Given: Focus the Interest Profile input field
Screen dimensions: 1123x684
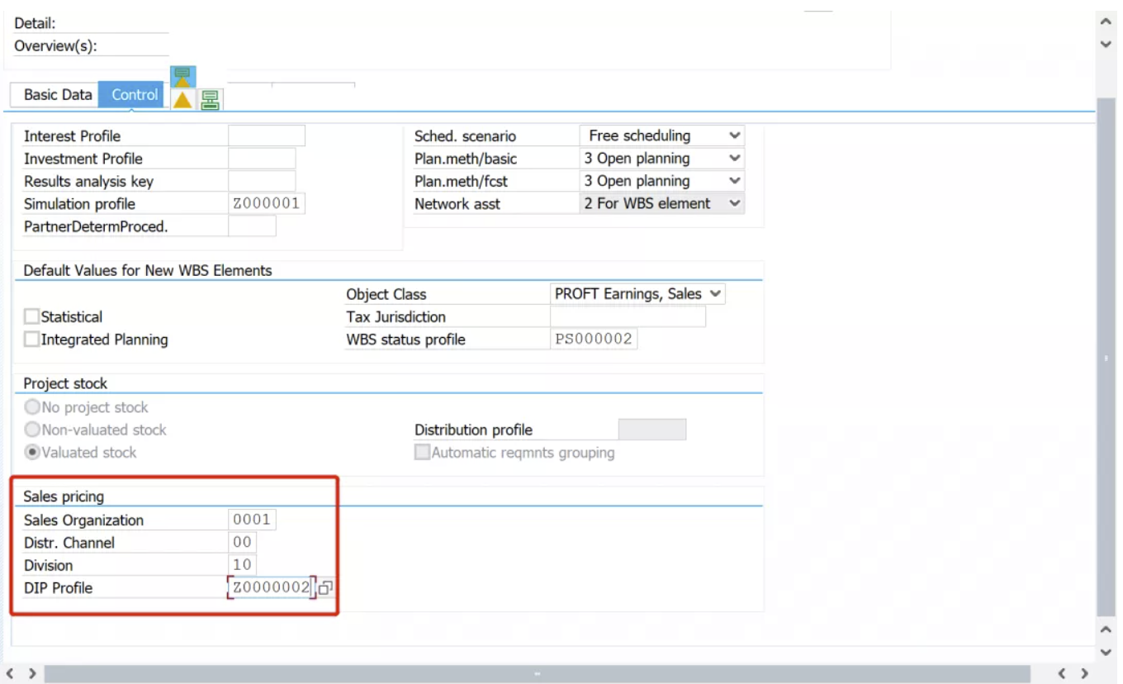Looking at the screenshot, I should coord(267,135).
